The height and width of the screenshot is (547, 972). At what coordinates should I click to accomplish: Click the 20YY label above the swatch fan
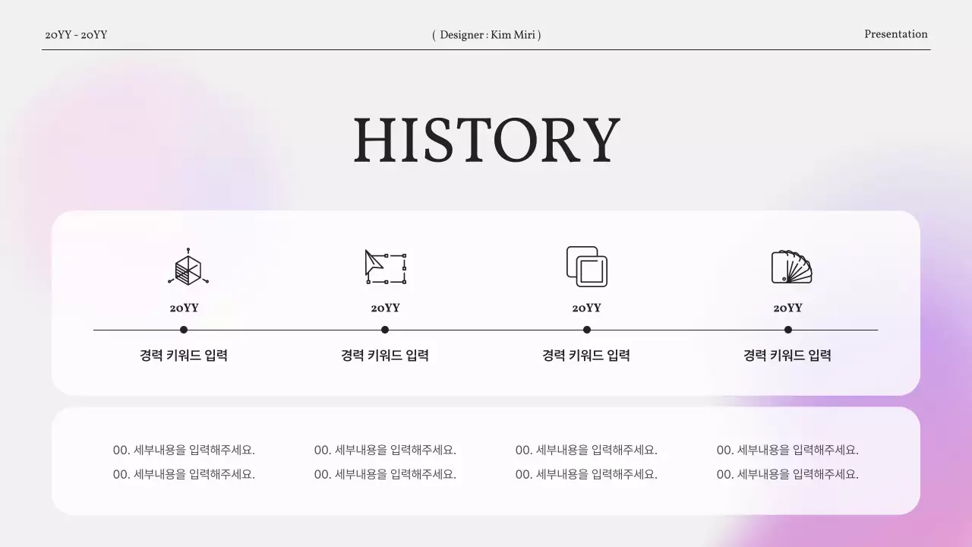point(788,308)
